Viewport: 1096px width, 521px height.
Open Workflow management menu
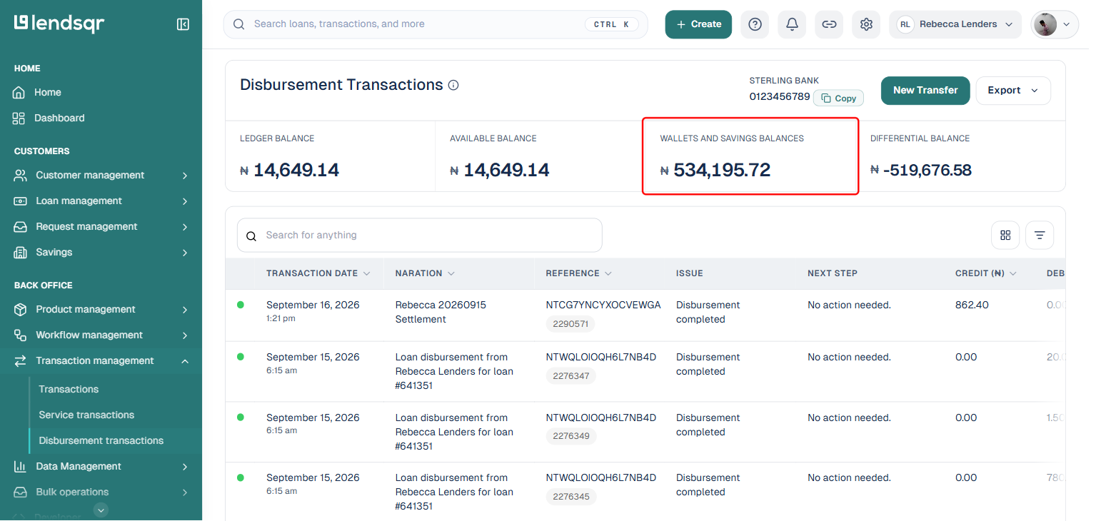tap(101, 335)
